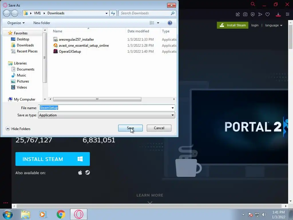293x220 pixels.
Task: Click the green Install Steam button
Action: pyautogui.click(x=232, y=25)
